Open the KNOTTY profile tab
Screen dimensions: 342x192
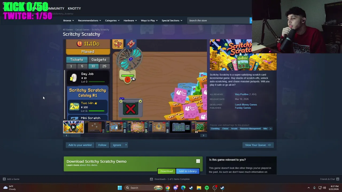click(x=74, y=9)
